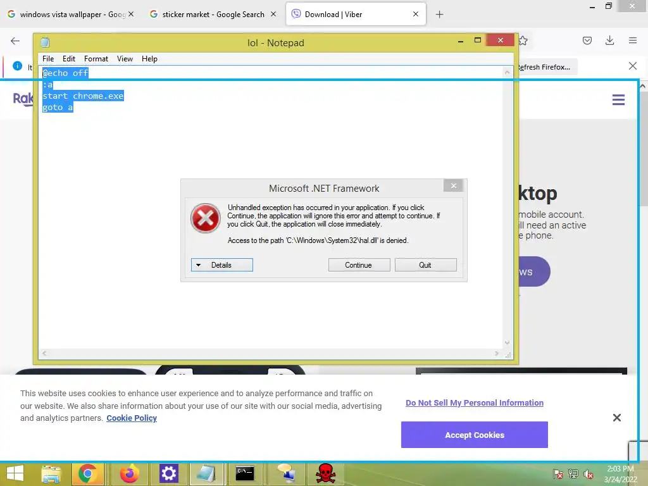Click the Refresh Firefox button
The width and height of the screenshot is (648, 486).
click(x=547, y=67)
